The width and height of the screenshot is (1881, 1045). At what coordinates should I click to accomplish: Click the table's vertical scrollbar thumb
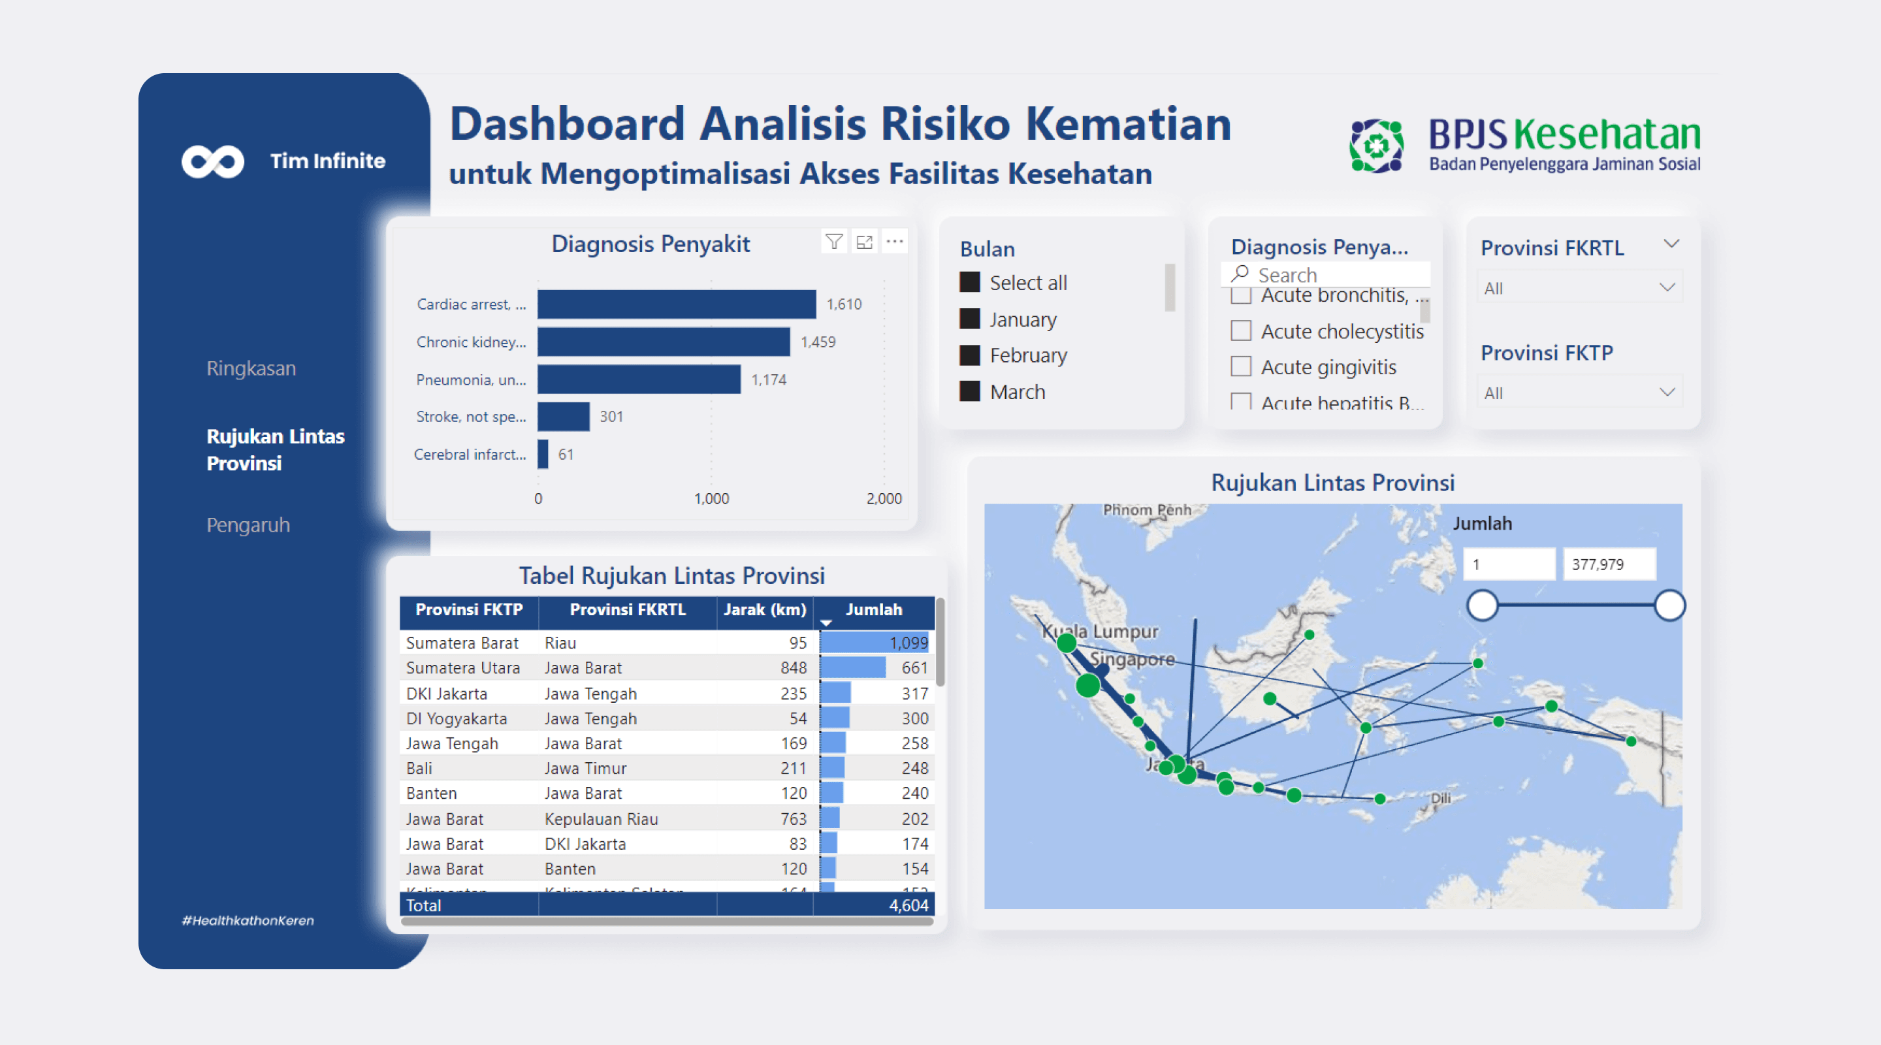[x=940, y=642]
